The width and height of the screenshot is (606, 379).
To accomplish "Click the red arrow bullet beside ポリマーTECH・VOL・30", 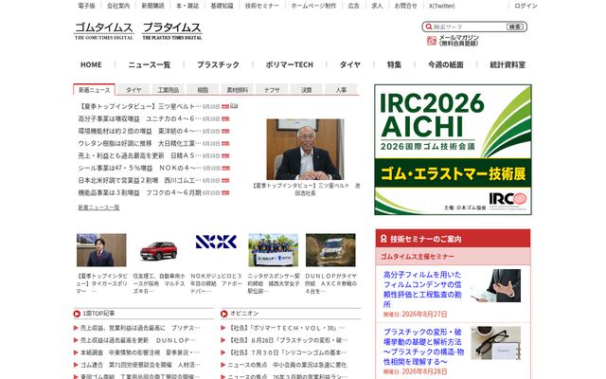I will (x=223, y=328).
